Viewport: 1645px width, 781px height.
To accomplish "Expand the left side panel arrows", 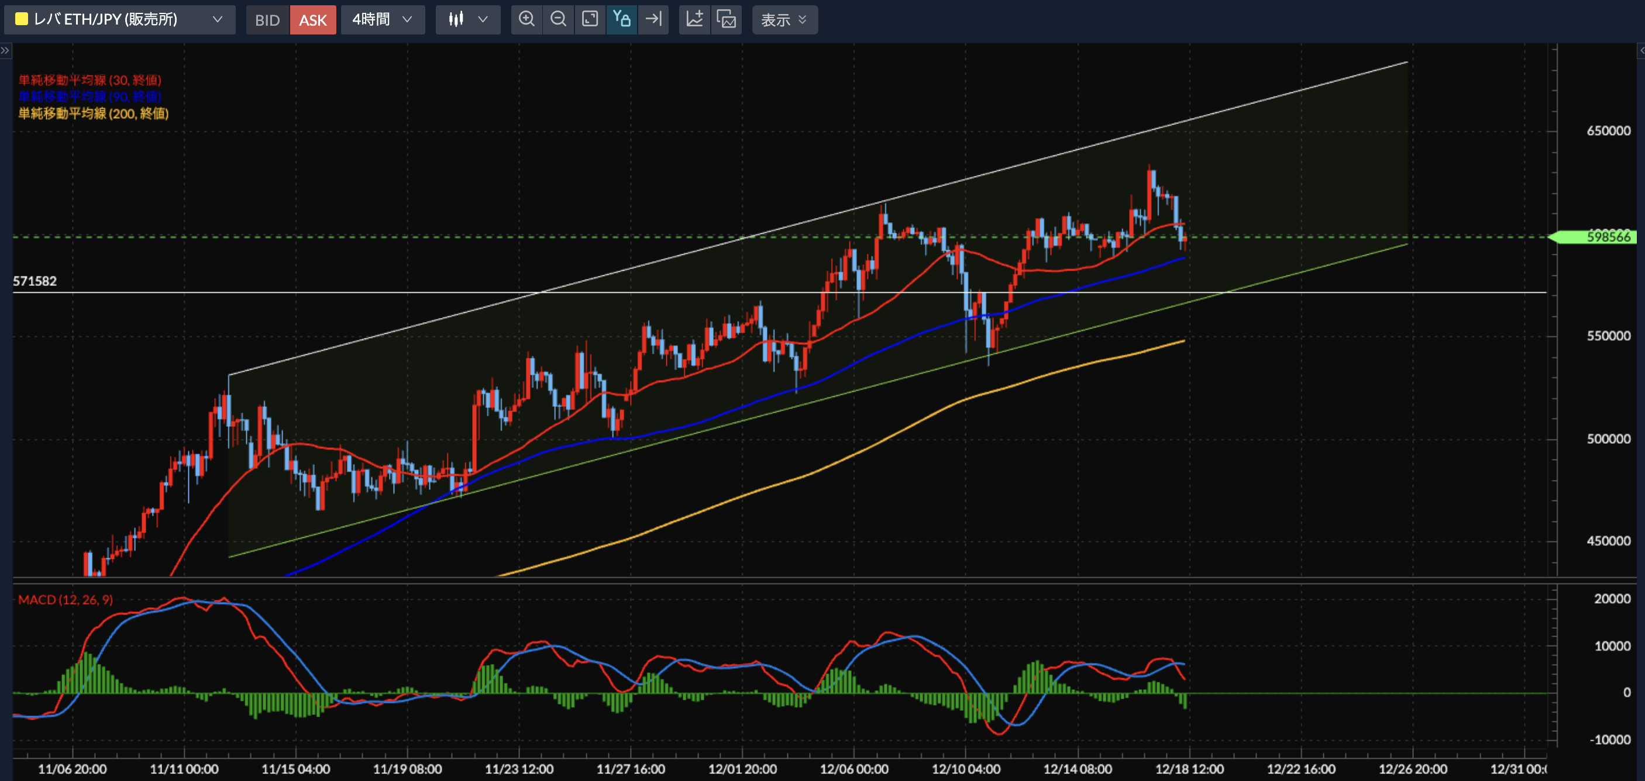I will (5, 50).
